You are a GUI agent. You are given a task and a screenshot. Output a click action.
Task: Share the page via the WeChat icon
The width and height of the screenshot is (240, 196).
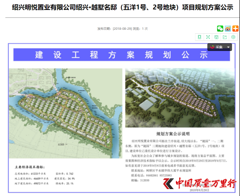(x=220, y=28)
